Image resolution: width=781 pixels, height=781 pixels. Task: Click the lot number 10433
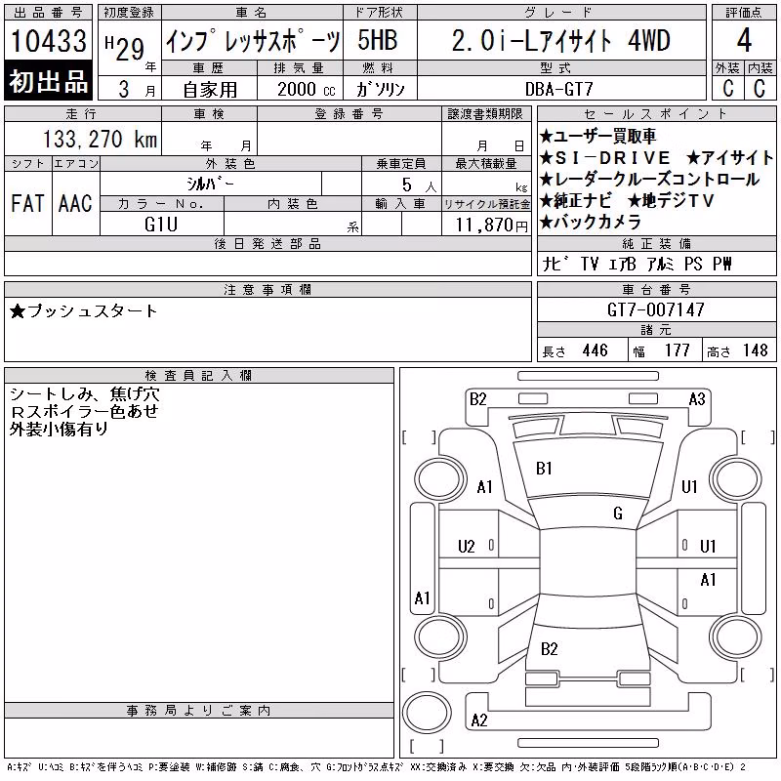(48, 41)
